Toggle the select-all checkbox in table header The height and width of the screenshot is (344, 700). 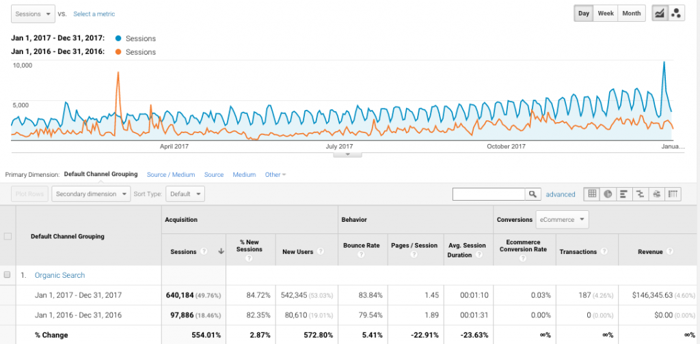8,236
